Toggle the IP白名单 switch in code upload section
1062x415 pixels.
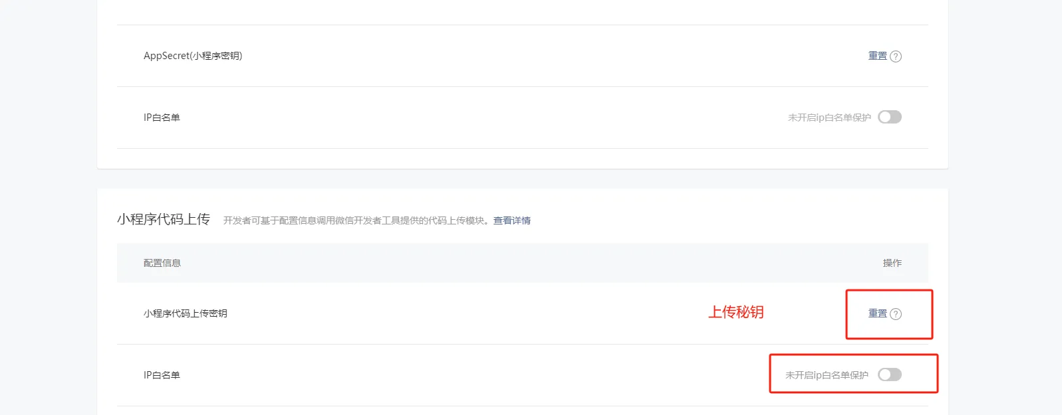(890, 374)
